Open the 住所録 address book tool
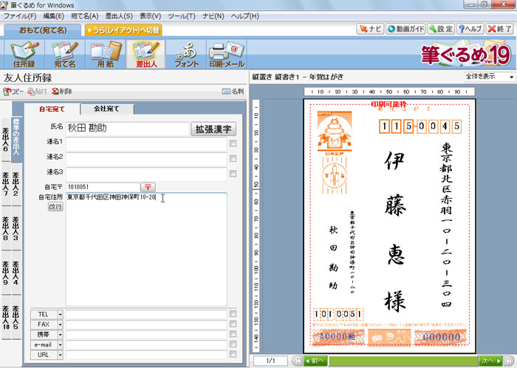This screenshot has width=517, height=368. (x=25, y=55)
